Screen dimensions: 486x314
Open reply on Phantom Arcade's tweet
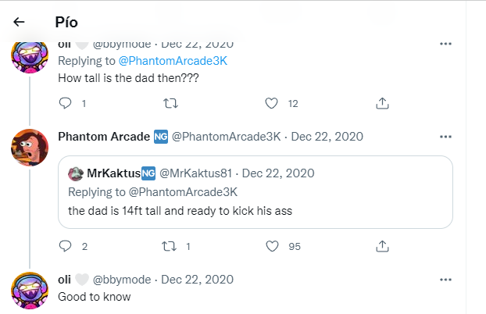pos(66,247)
